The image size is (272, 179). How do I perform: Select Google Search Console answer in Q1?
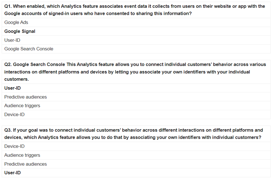point(29,49)
